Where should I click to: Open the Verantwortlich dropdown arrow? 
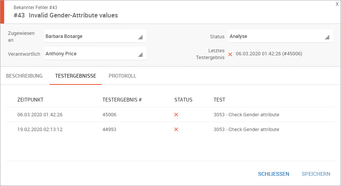(140, 55)
